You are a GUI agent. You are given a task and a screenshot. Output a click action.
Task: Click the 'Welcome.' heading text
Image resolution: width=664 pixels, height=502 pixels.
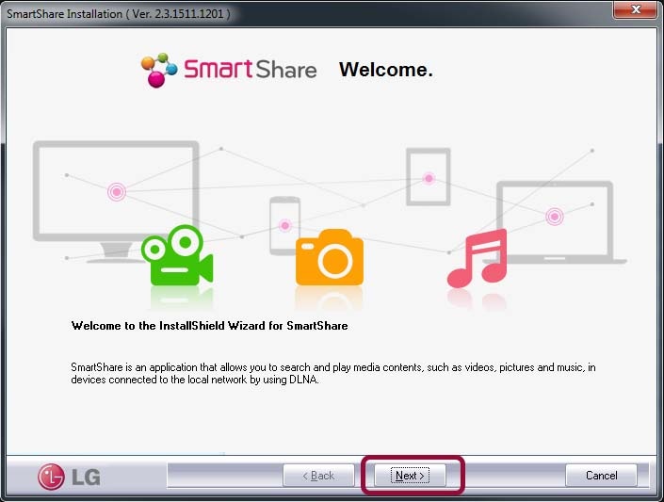click(x=386, y=70)
